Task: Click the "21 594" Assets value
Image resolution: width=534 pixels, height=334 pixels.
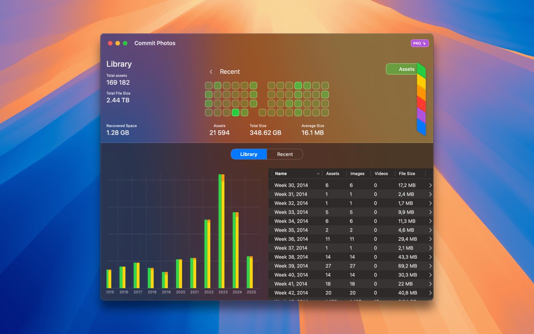Action: pyautogui.click(x=219, y=133)
